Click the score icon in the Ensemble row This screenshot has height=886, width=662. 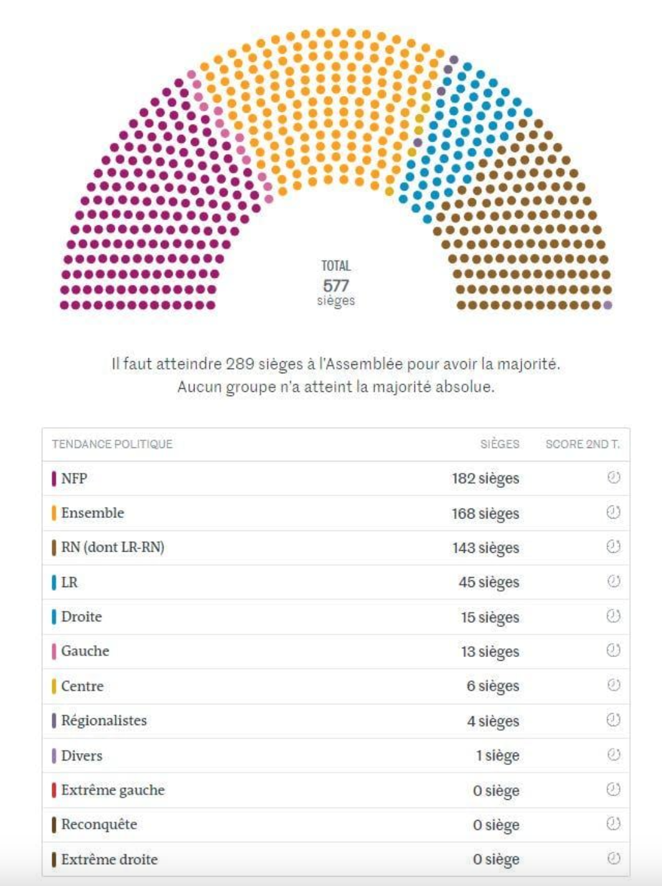613,512
